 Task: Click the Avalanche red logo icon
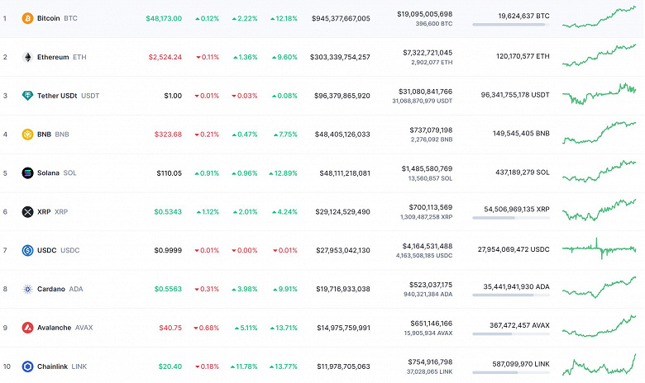pyautogui.click(x=27, y=327)
